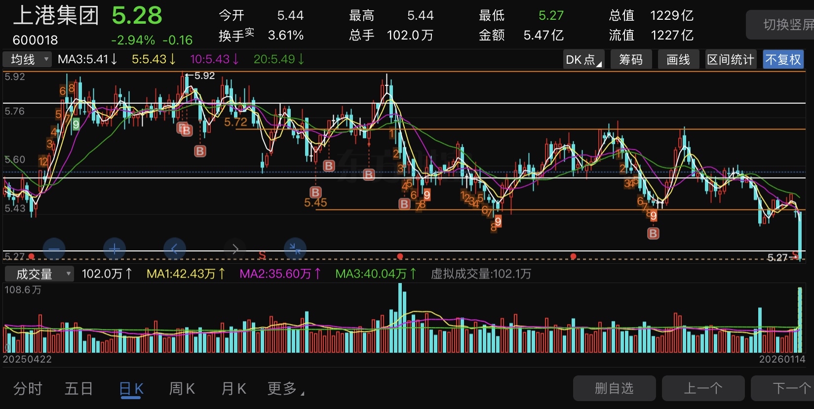Go to previous stock with 上一个
This screenshot has width=814, height=409.
(x=703, y=388)
